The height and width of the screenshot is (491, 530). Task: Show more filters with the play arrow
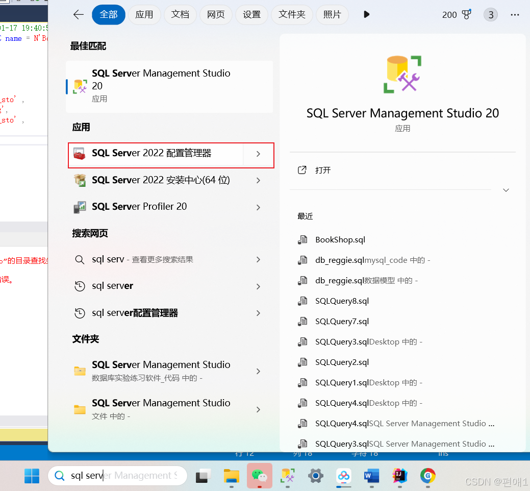pyautogui.click(x=366, y=14)
